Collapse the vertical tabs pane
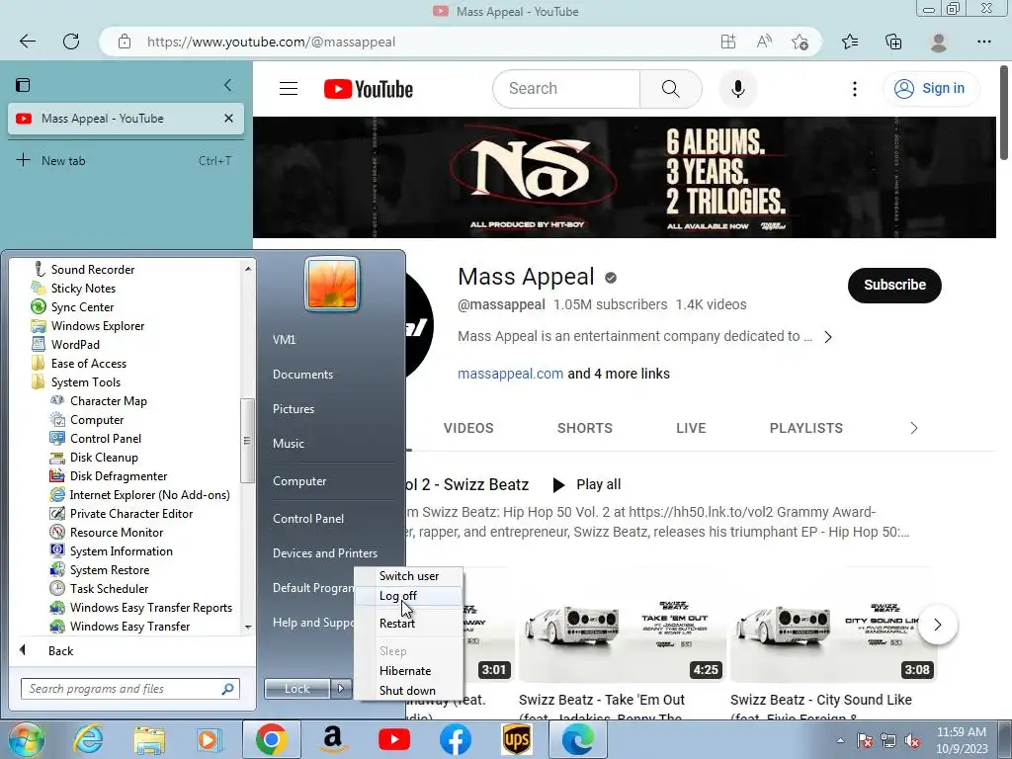The width and height of the screenshot is (1012, 759). click(x=227, y=85)
